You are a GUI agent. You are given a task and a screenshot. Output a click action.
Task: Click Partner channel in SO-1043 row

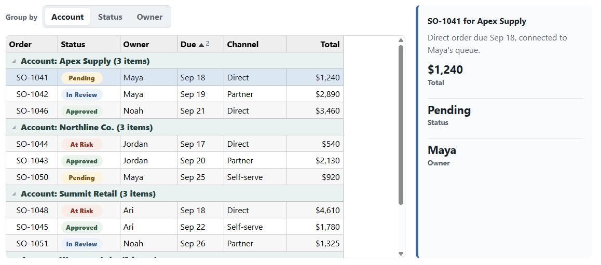[255, 160]
